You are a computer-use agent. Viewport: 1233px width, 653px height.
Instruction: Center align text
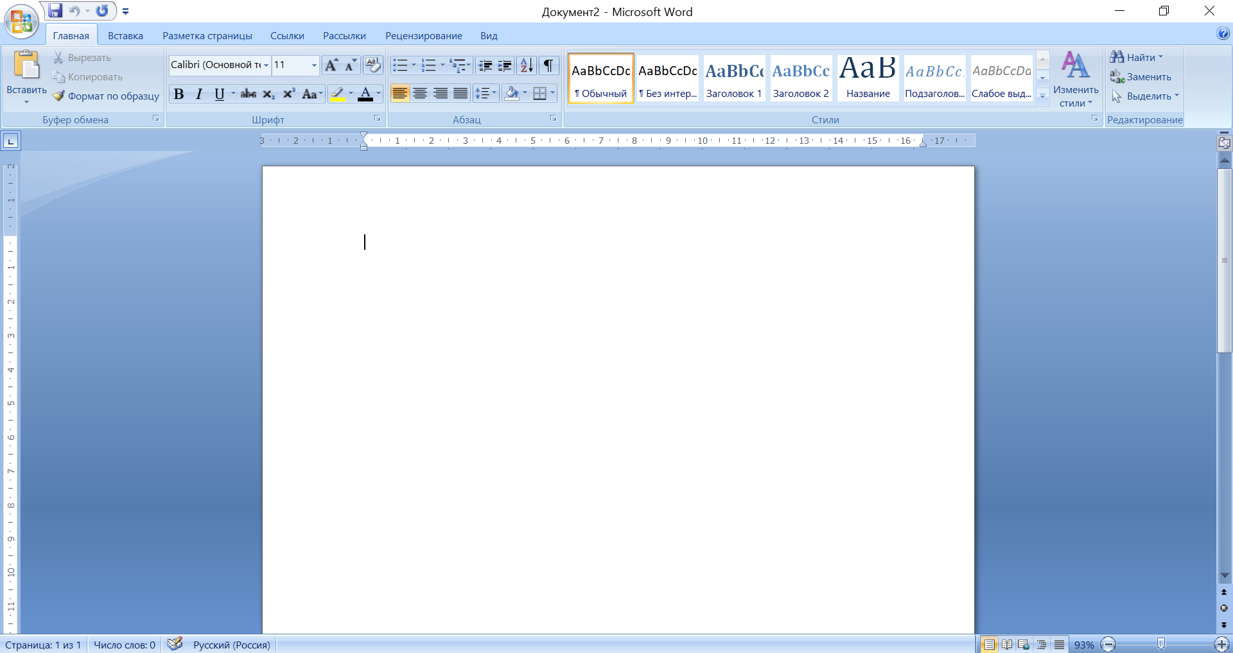pos(420,94)
